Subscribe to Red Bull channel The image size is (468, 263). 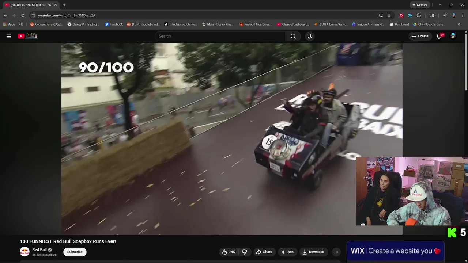click(75, 252)
